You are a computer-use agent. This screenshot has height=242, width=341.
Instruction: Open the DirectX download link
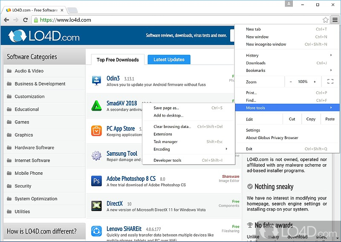(x=115, y=204)
